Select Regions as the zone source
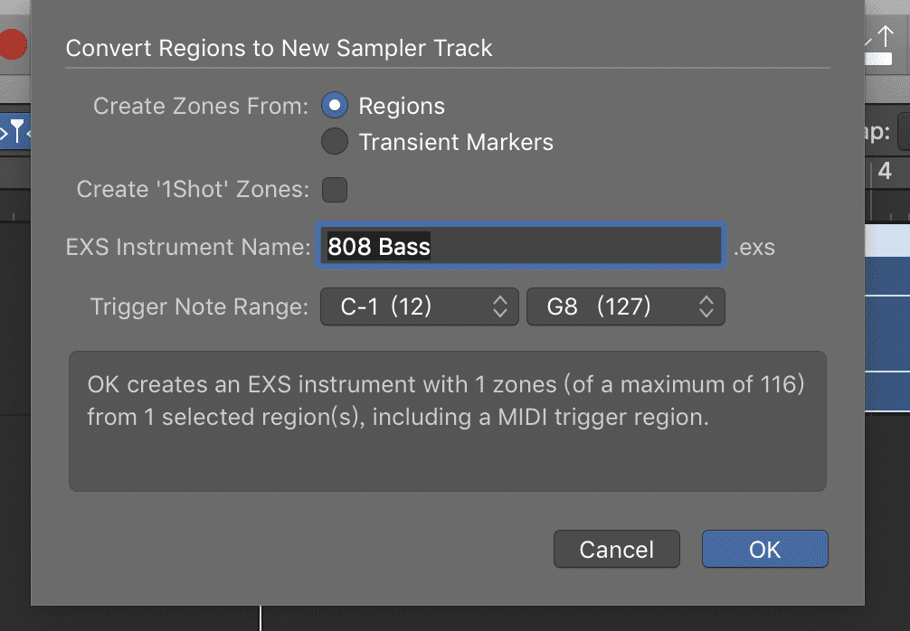 335,106
